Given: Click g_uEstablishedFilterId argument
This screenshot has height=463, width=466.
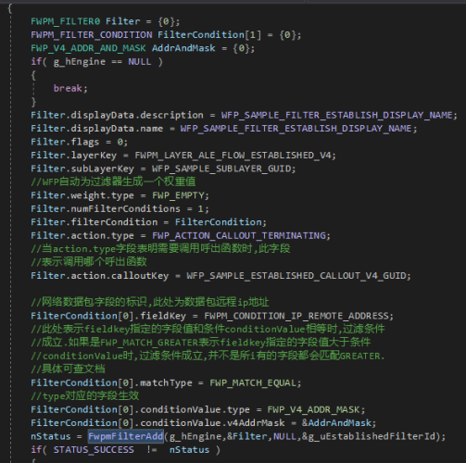Looking at the screenshot, I should coord(372,436).
